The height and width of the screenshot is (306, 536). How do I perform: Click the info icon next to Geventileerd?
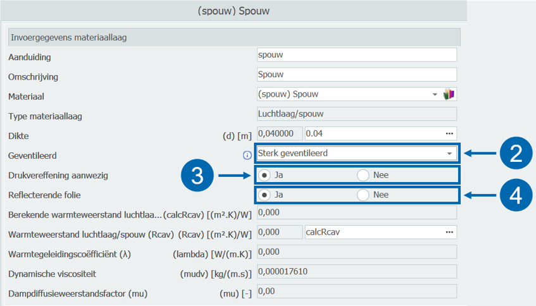click(247, 155)
